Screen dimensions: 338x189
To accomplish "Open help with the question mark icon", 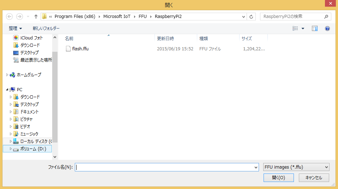I will (327, 29).
